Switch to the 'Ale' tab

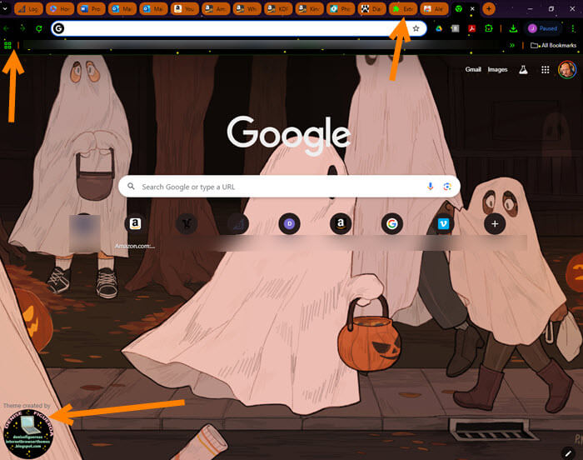click(x=434, y=8)
